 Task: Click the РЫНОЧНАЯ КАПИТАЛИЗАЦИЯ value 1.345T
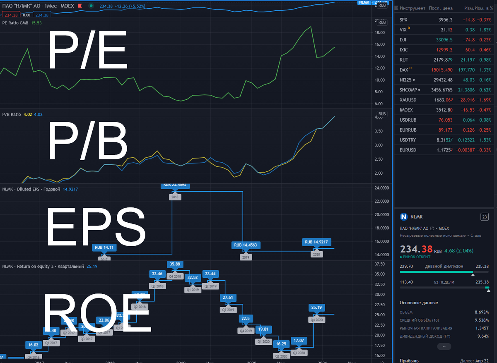click(482, 328)
